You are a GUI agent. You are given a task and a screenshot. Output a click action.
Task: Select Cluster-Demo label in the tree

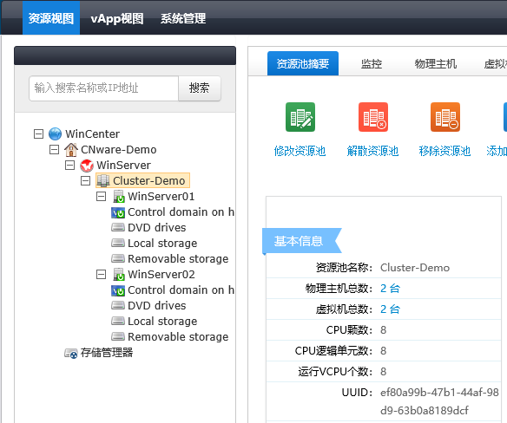click(148, 180)
